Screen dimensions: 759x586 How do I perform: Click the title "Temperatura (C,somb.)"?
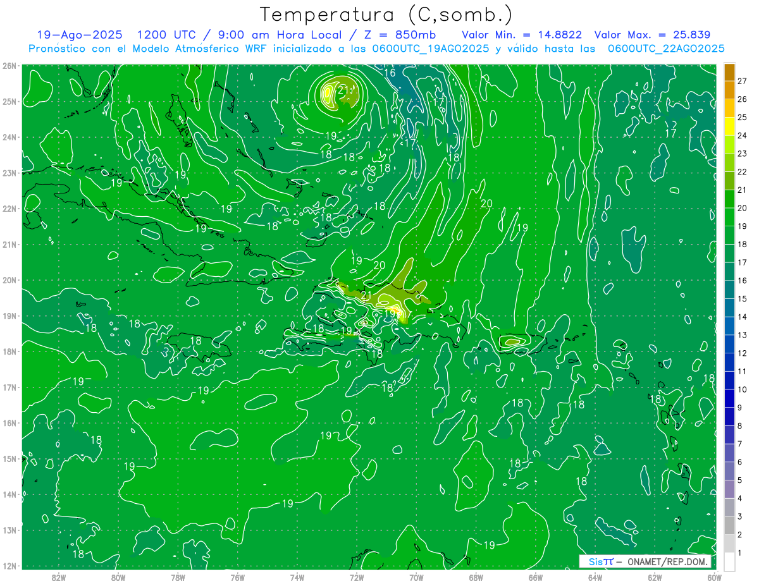(386, 14)
